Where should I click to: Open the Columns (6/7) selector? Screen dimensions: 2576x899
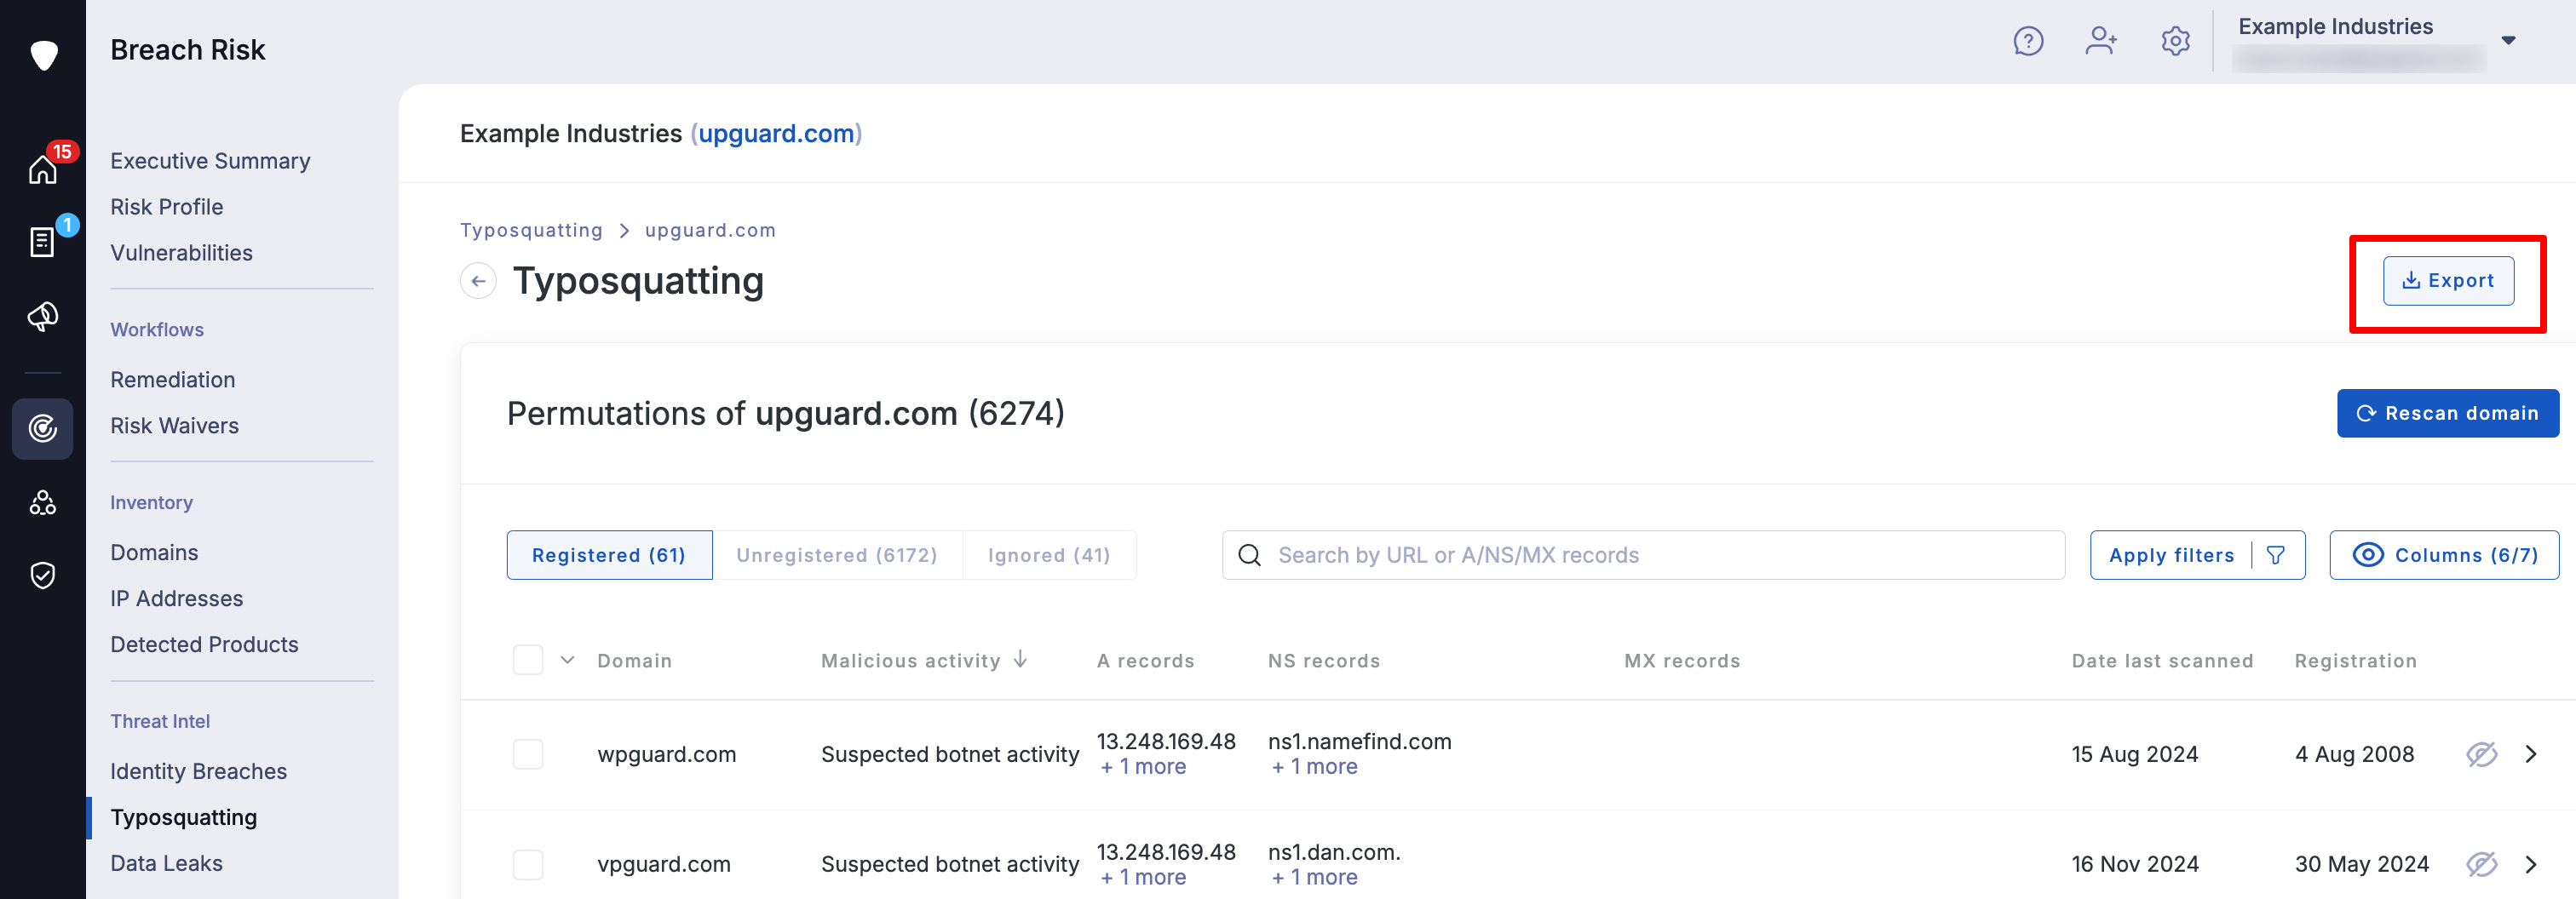pyautogui.click(x=2444, y=555)
